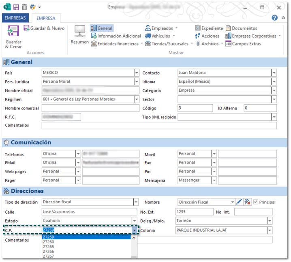This screenshot has width=291, height=262.
Task: Open the blue help question-mark icon
Action: 275,18
